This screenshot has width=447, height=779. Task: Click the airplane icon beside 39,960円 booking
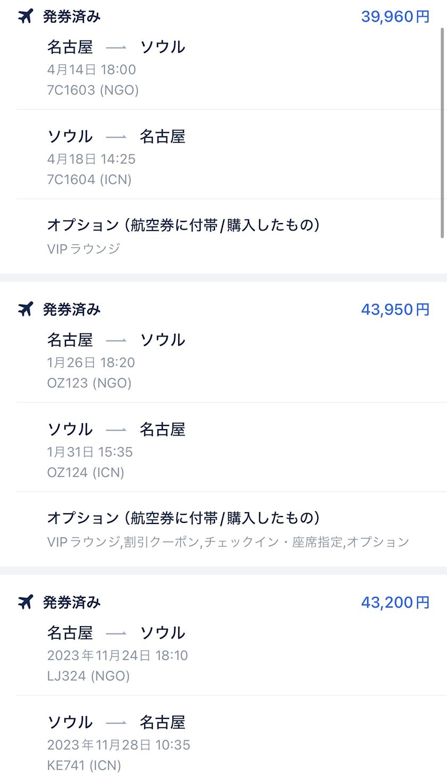(26, 17)
